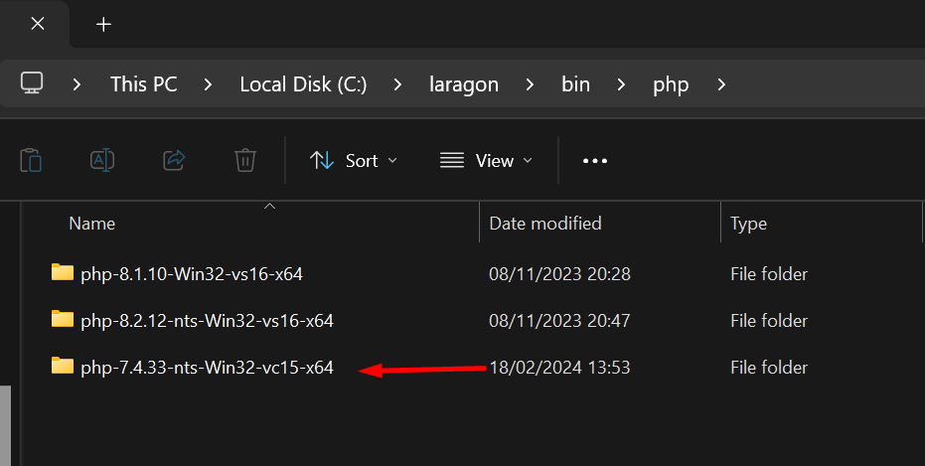Close the current tab
Viewport: 925px width, 466px height.
click(x=38, y=24)
